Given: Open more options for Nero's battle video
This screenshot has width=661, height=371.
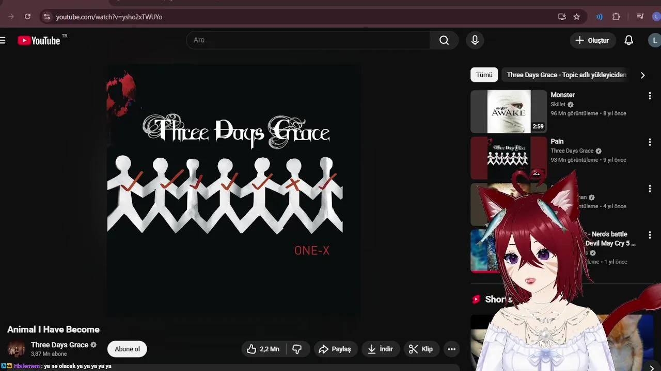Looking at the screenshot, I should [x=650, y=235].
